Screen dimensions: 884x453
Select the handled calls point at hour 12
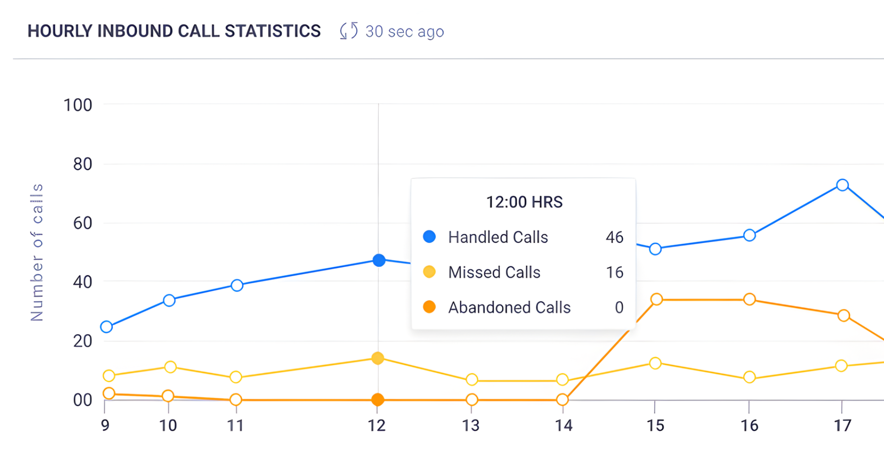[379, 260]
